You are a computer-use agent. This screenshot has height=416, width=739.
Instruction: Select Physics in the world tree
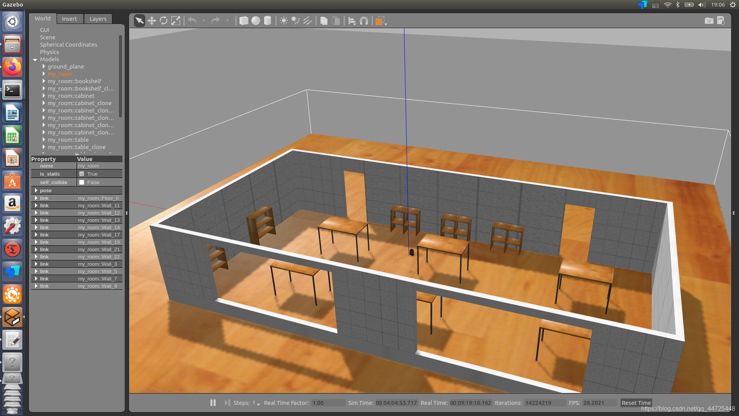49,52
